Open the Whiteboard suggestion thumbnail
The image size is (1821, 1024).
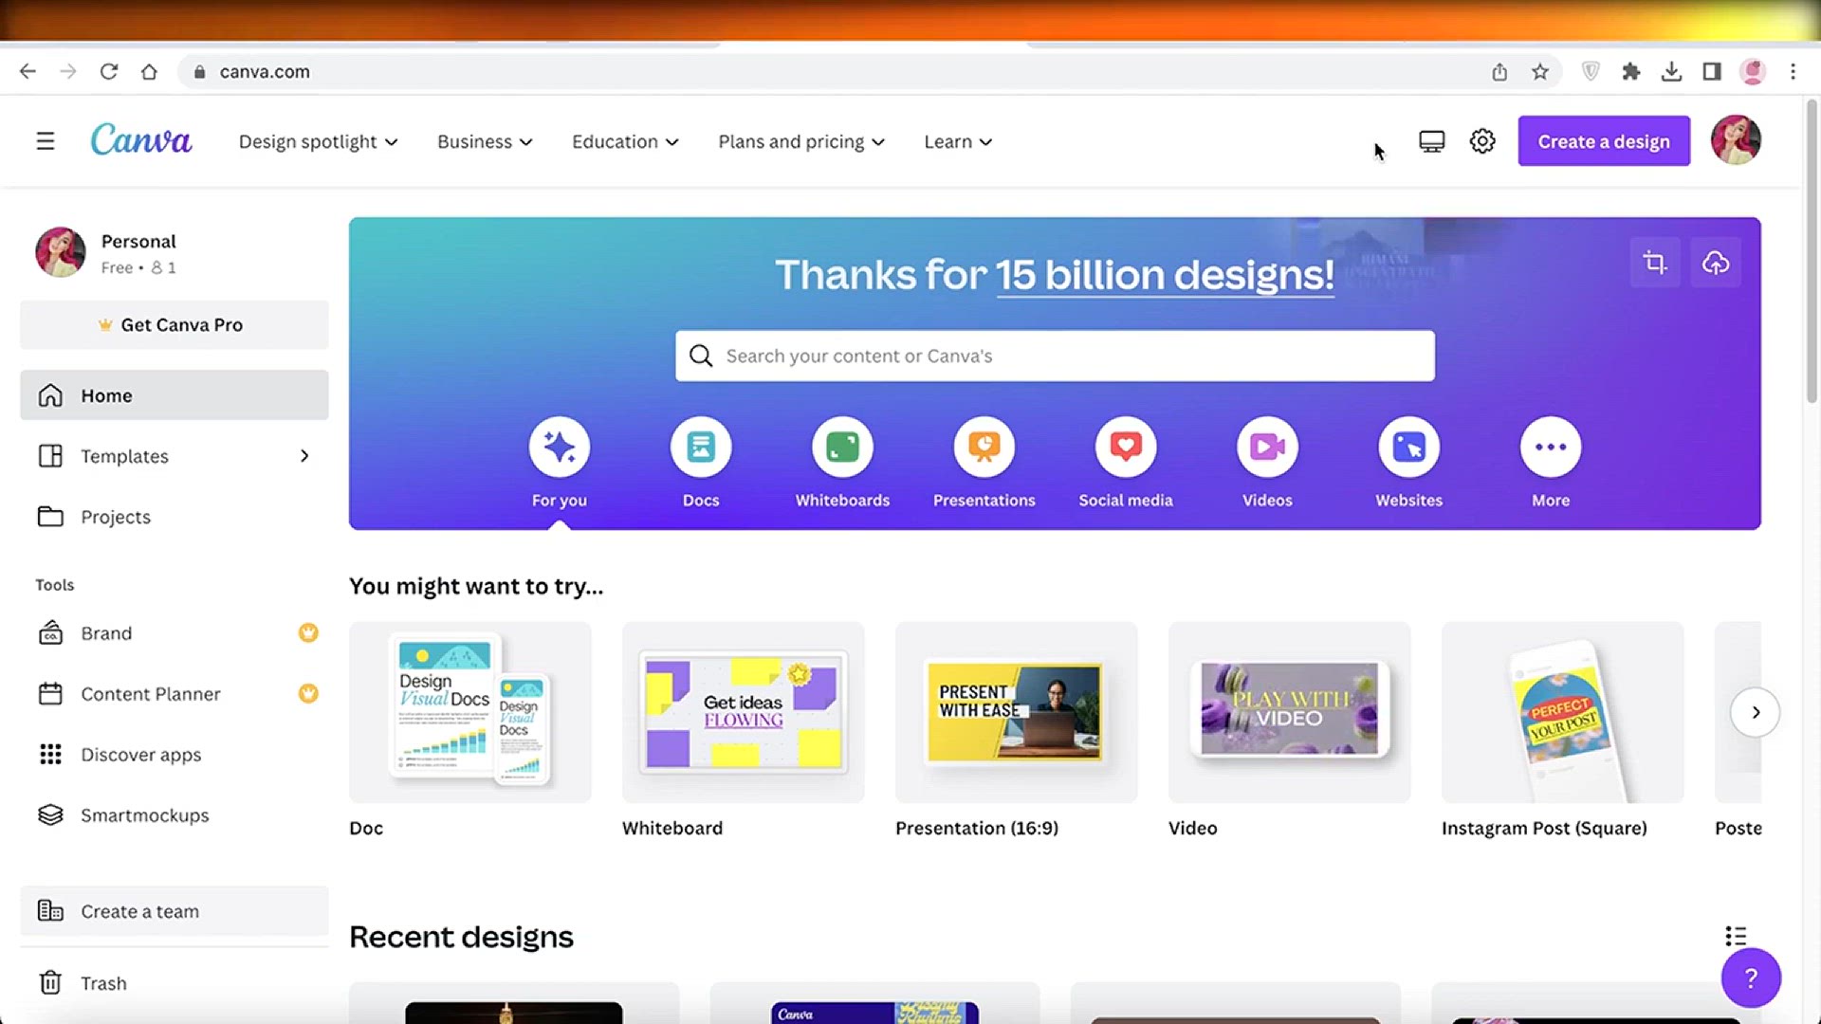744,712
